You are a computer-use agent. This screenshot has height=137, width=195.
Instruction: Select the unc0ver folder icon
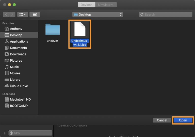53,30
